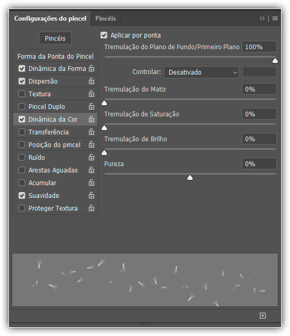Enable the Transferência checkbox
290x336 pixels.
[22, 132]
